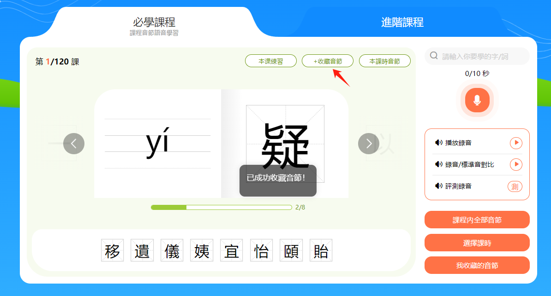
Task: Select the character 宜 tile
Action: (x=232, y=250)
